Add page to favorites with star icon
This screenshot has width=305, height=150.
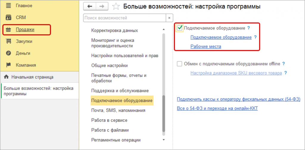click(x=116, y=6)
